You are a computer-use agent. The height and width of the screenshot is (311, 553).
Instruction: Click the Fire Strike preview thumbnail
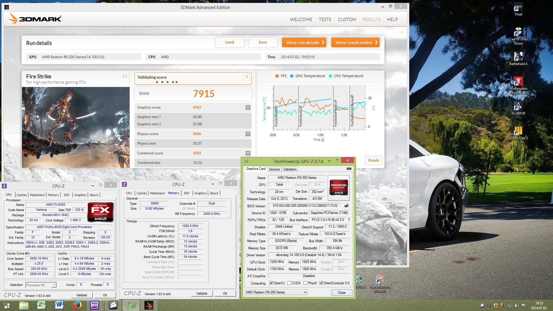76,127
